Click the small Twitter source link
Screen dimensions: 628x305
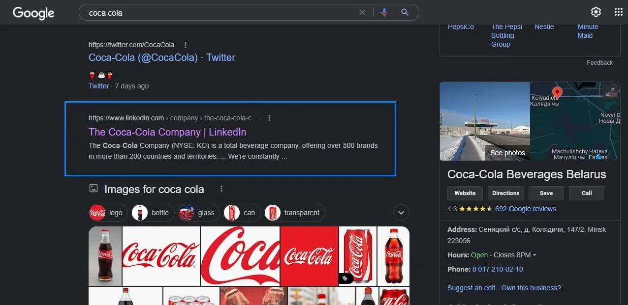point(98,86)
